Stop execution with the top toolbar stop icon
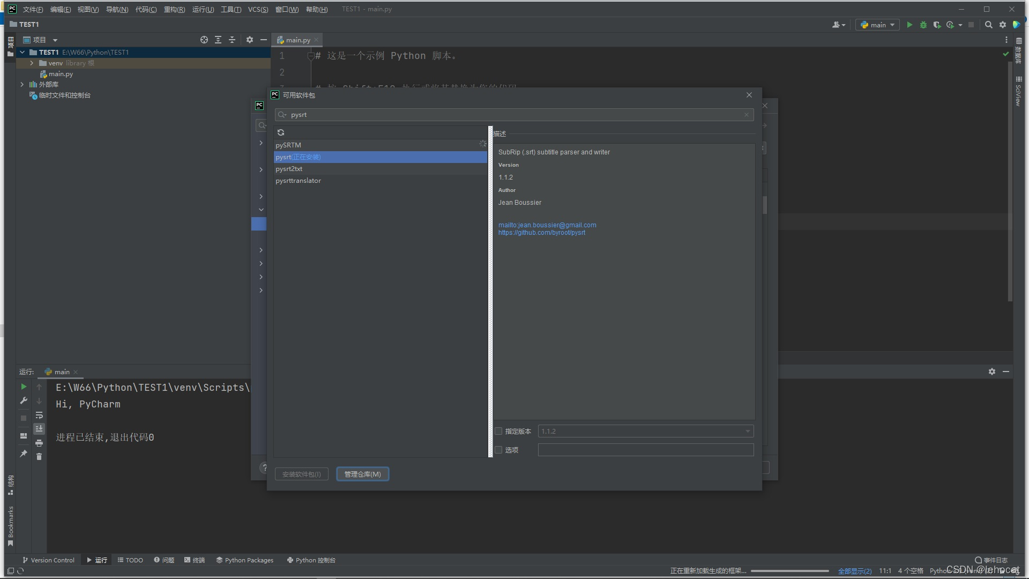Image resolution: width=1029 pixels, height=579 pixels. 971,25
